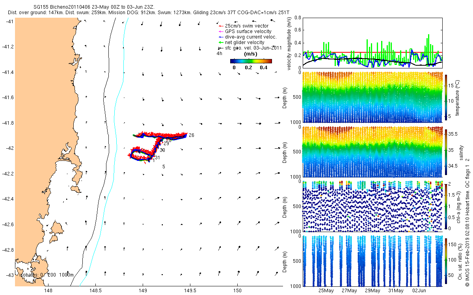This screenshot has width=473, height=295.
Task: Click the temperature colorbar
Action: 446,98
